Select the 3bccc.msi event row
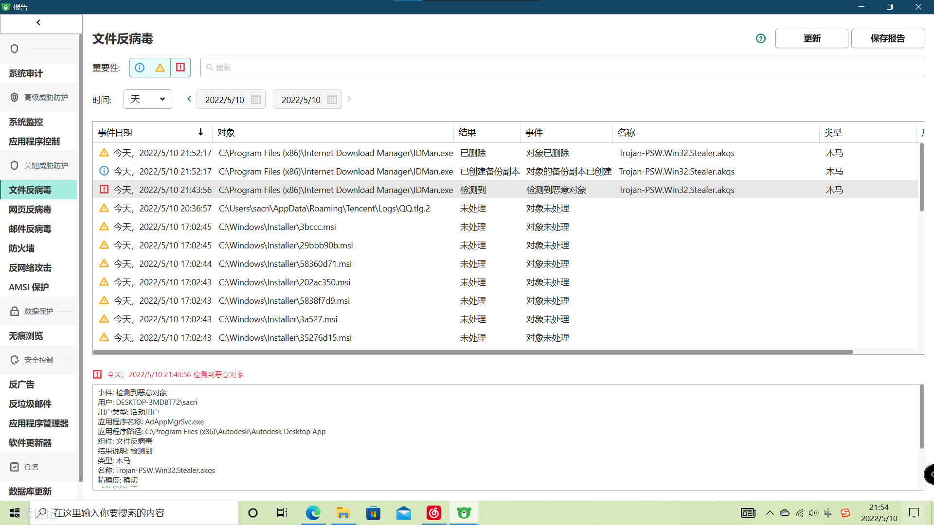 click(x=505, y=227)
